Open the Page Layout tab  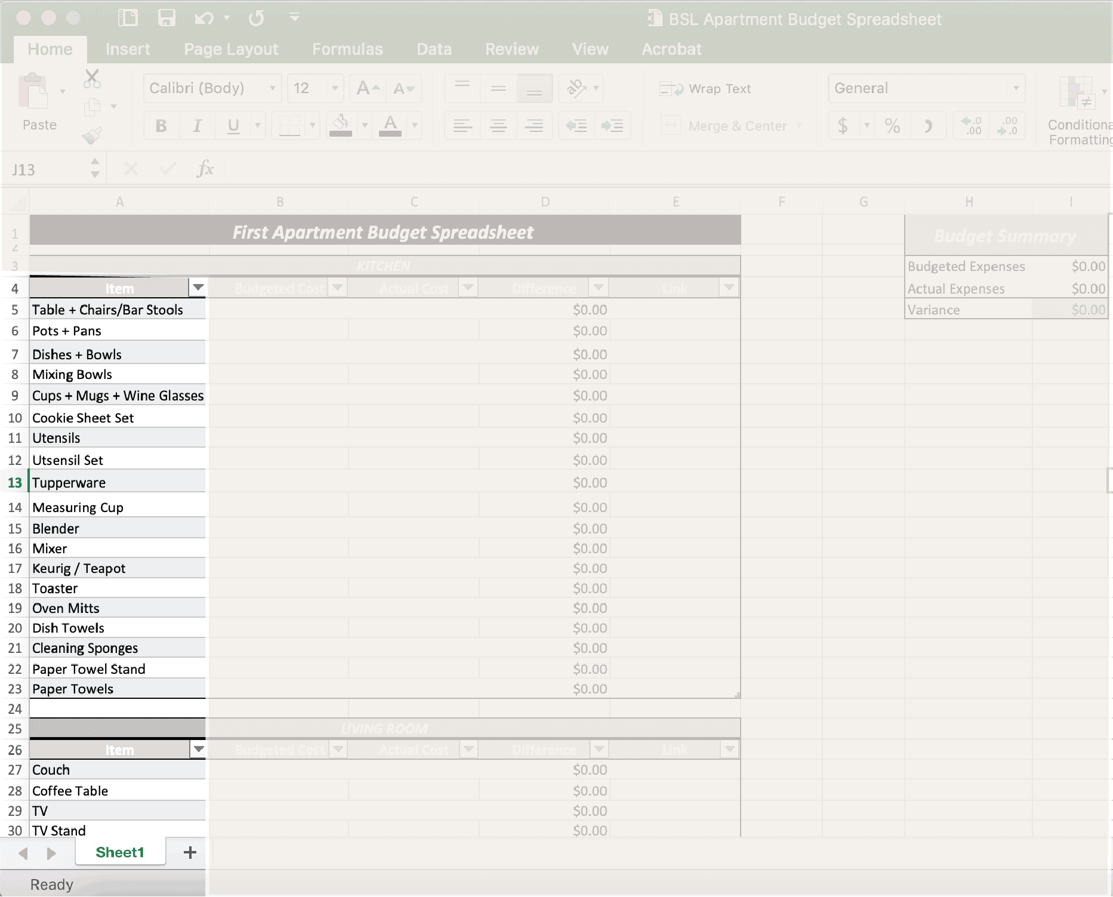point(231,49)
